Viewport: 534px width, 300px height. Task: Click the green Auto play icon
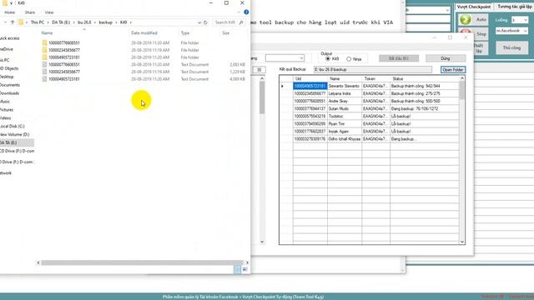click(x=466, y=19)
